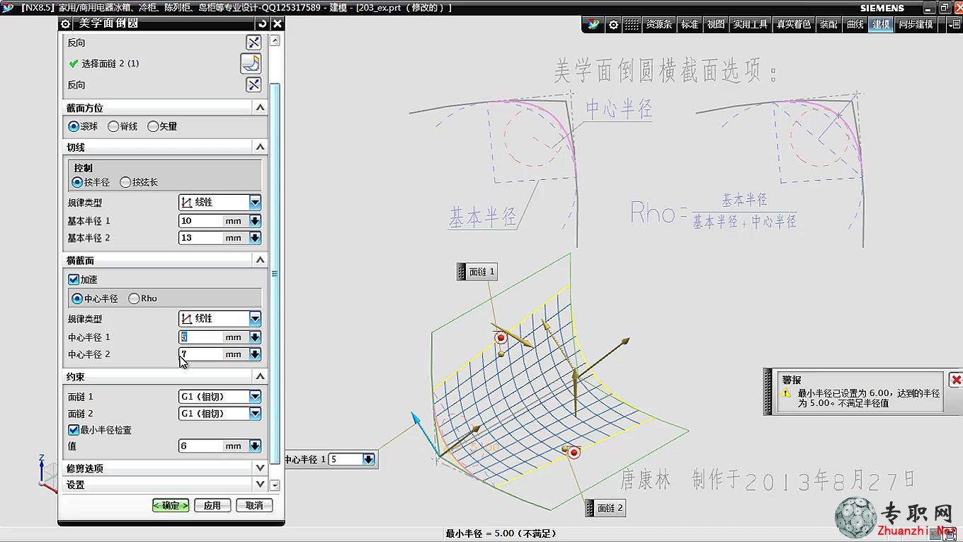Viewport: 963px width, 542px height.
Task: Click the dialog scrollbar down arrow
Action: [275, 485]
